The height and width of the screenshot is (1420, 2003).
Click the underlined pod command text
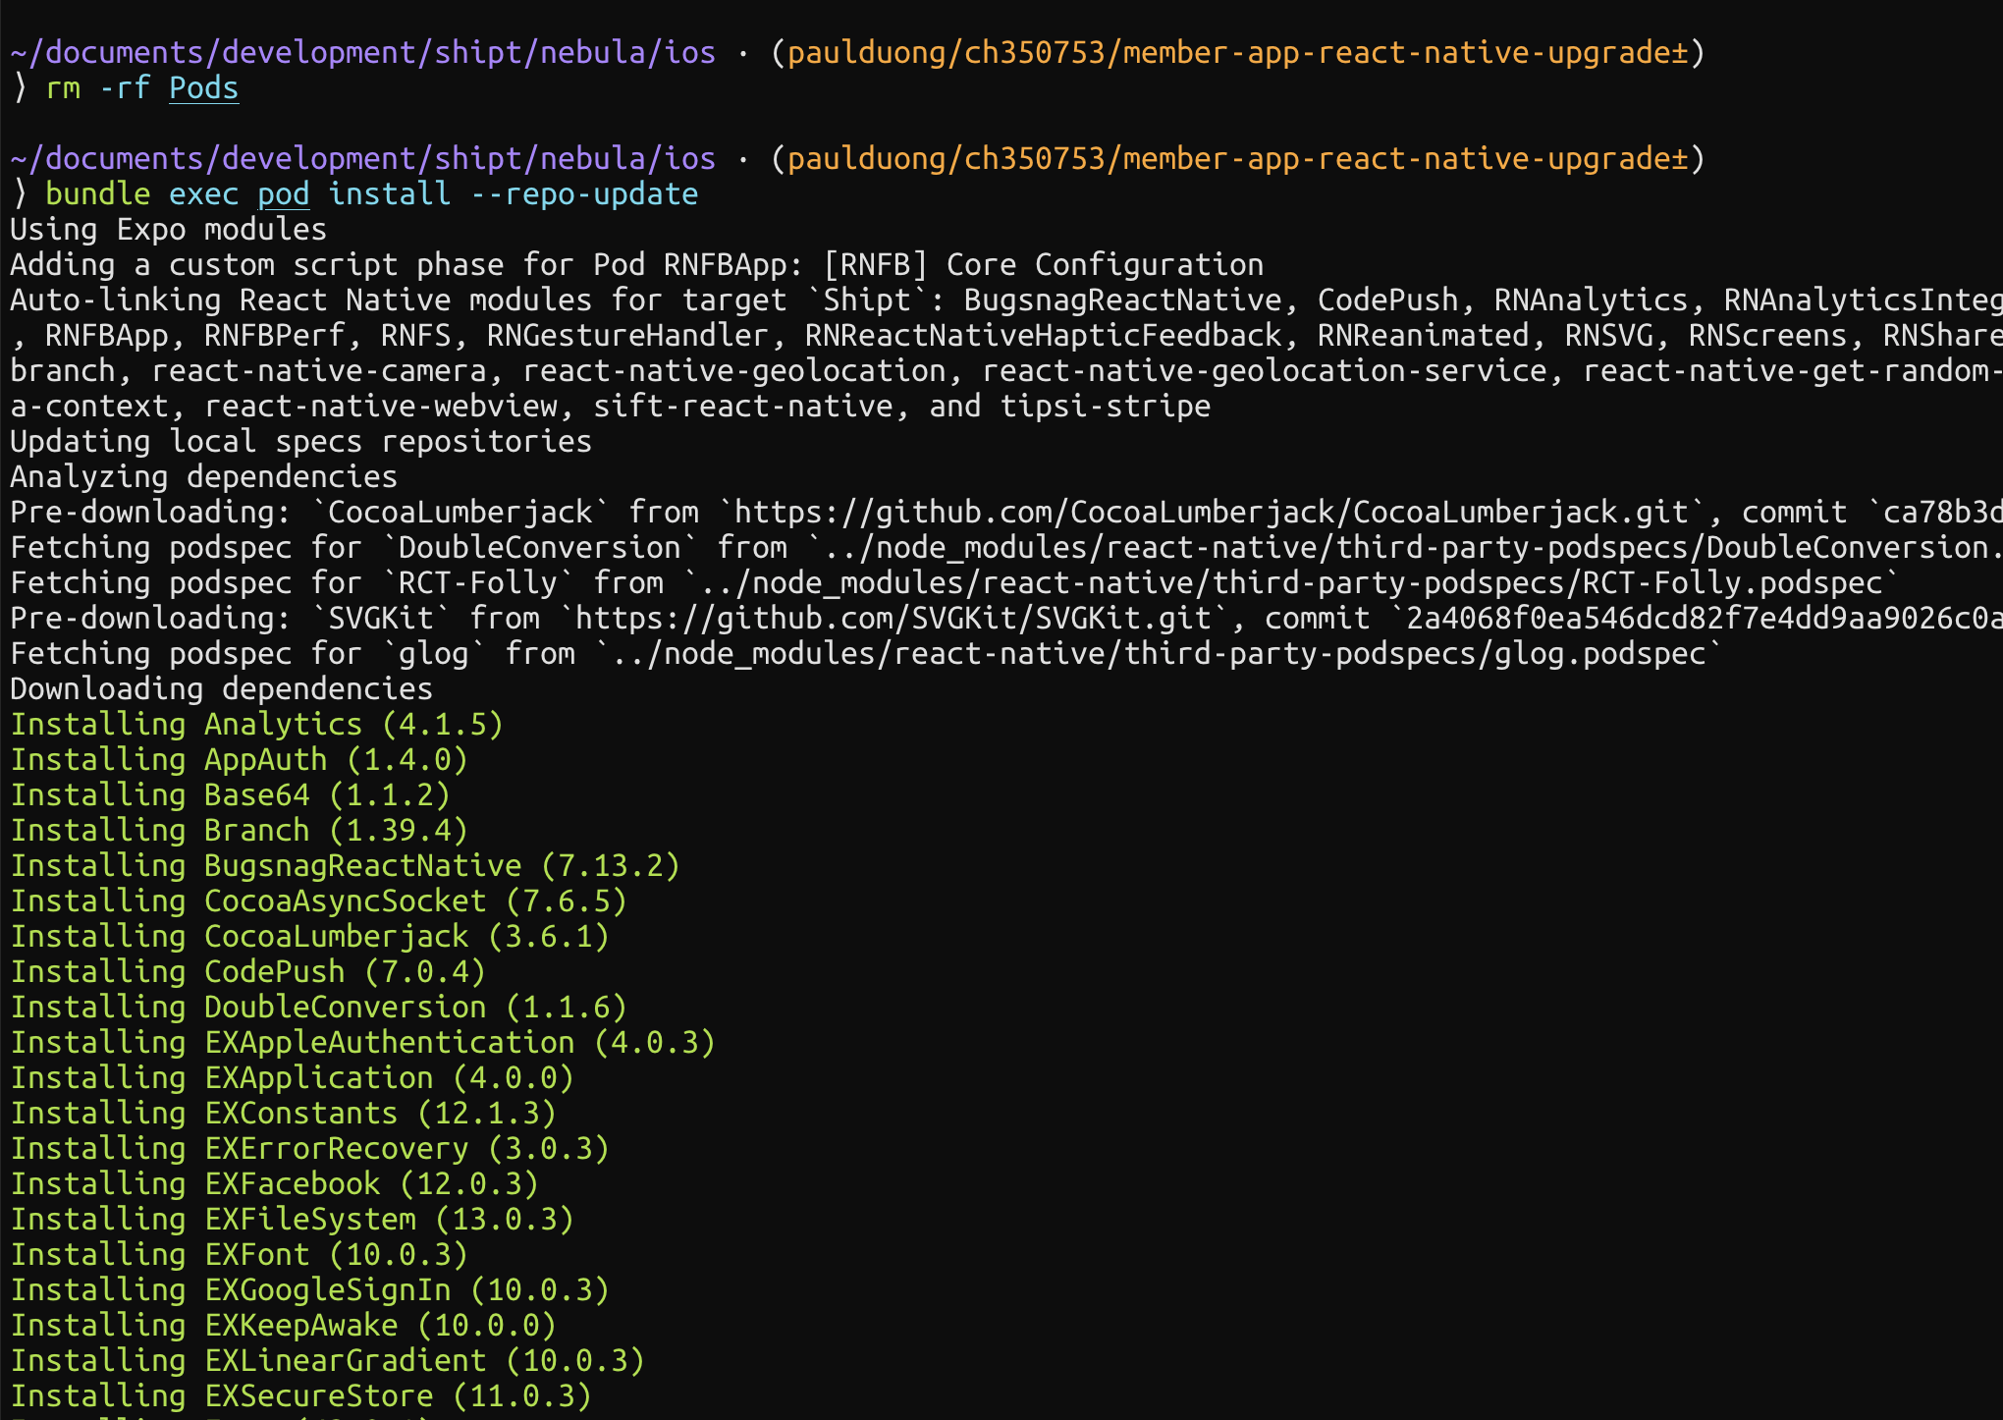pyautogui.click(x=283, y=193)
